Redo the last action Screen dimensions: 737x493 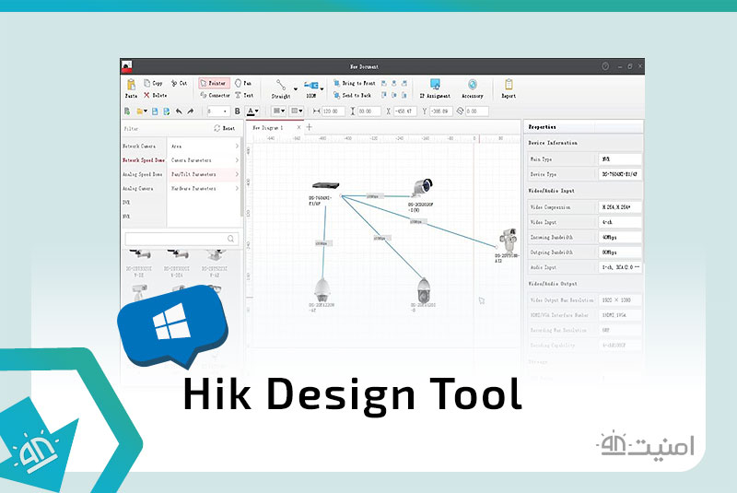191,112
